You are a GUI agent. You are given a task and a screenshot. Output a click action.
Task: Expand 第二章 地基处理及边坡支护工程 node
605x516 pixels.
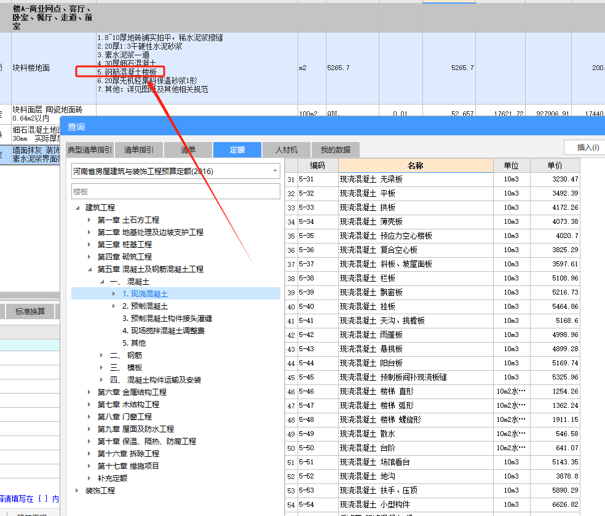click(x=89, y=232)
